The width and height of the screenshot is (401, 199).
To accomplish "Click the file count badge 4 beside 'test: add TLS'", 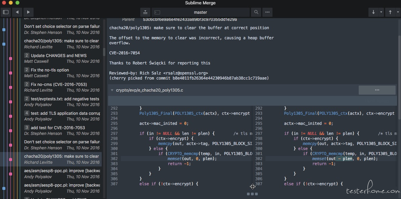I will 27,113.
